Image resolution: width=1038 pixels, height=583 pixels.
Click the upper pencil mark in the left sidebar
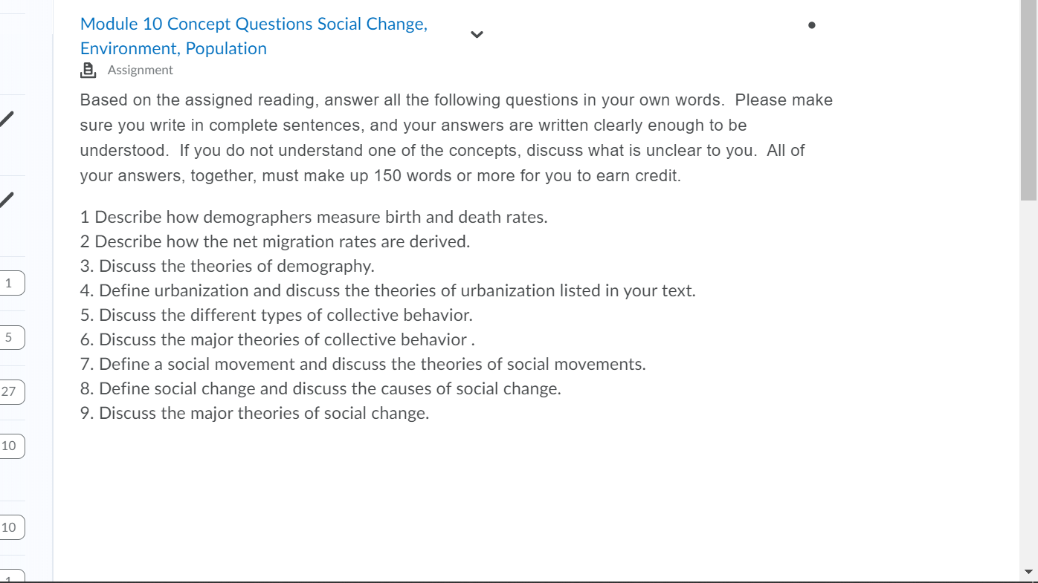coord(7,118)
